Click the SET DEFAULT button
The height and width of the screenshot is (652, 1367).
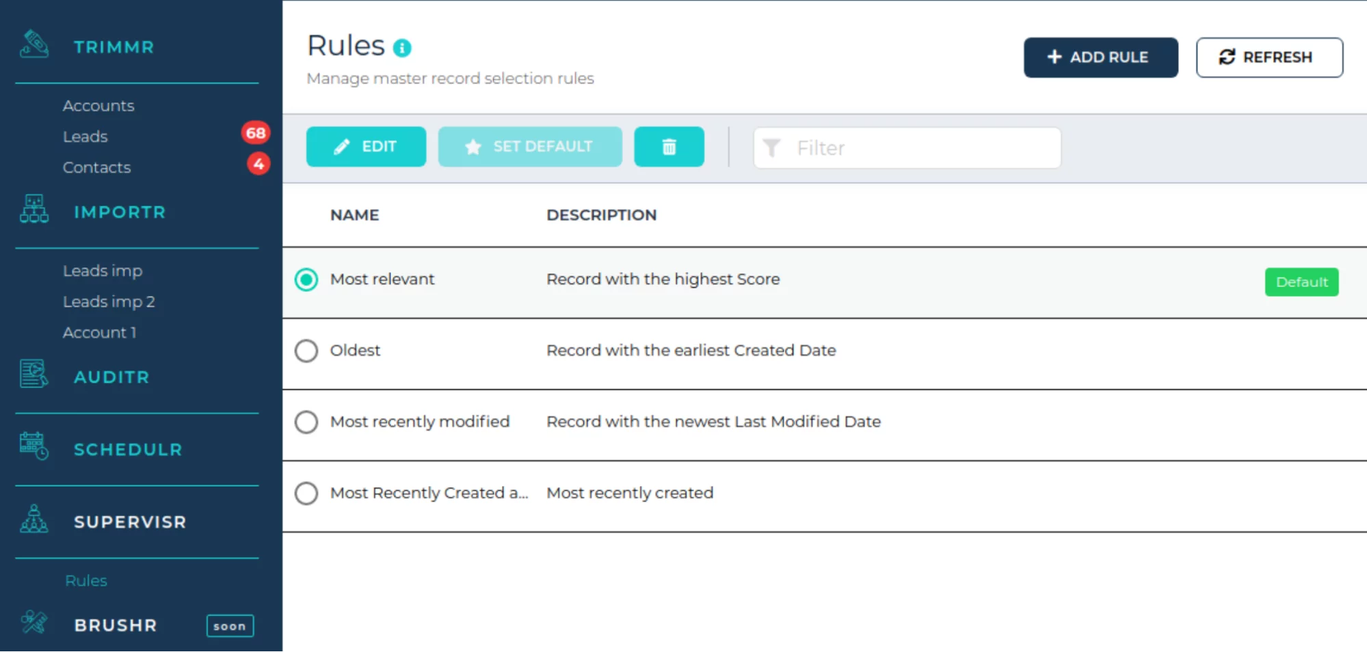pyautogui.click(x=530, y=146)
